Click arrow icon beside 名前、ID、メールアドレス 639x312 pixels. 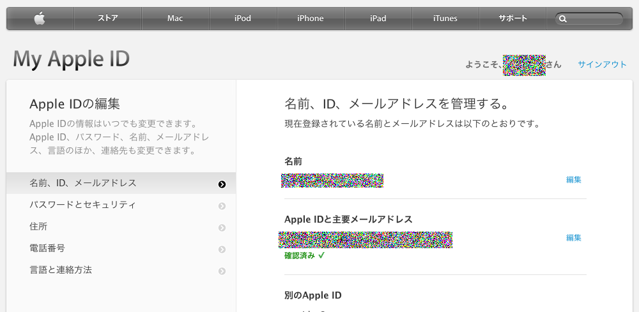pos(222,184)
